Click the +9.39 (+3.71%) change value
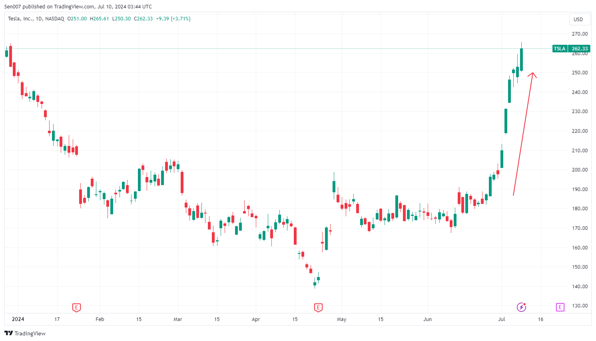The image size is (596, 341). click(173, 19)
